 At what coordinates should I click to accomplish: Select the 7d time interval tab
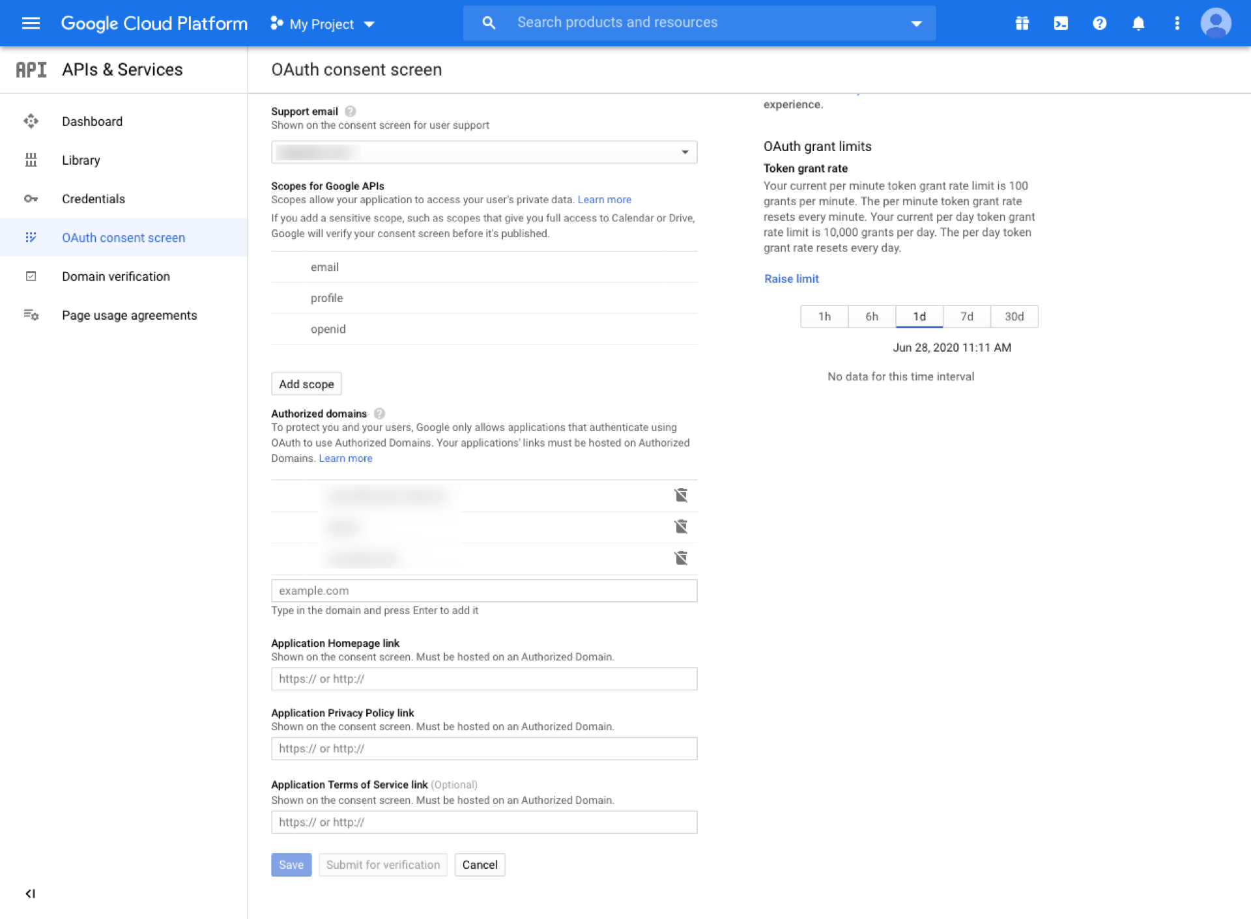(x=967, y=317)
